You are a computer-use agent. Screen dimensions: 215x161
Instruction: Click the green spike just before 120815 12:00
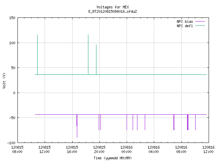click(37, 55)
